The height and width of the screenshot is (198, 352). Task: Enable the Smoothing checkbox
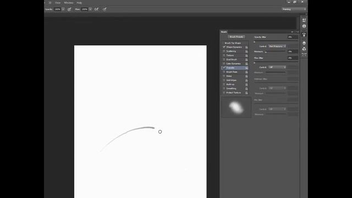click(x=224, y=89)
